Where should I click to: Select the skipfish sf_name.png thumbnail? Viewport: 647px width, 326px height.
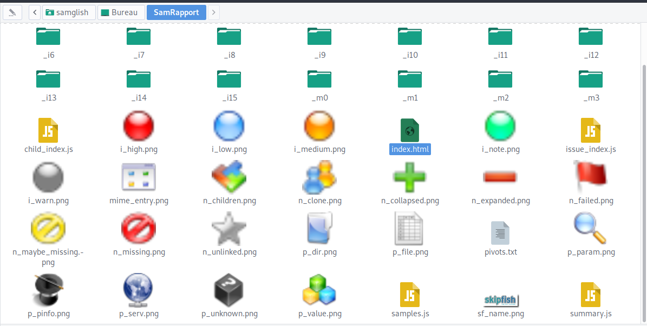pos(500,301)
